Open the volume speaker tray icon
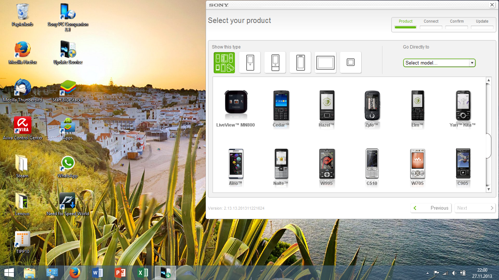Viewport: 499px width, 280px height. [454, 273]
